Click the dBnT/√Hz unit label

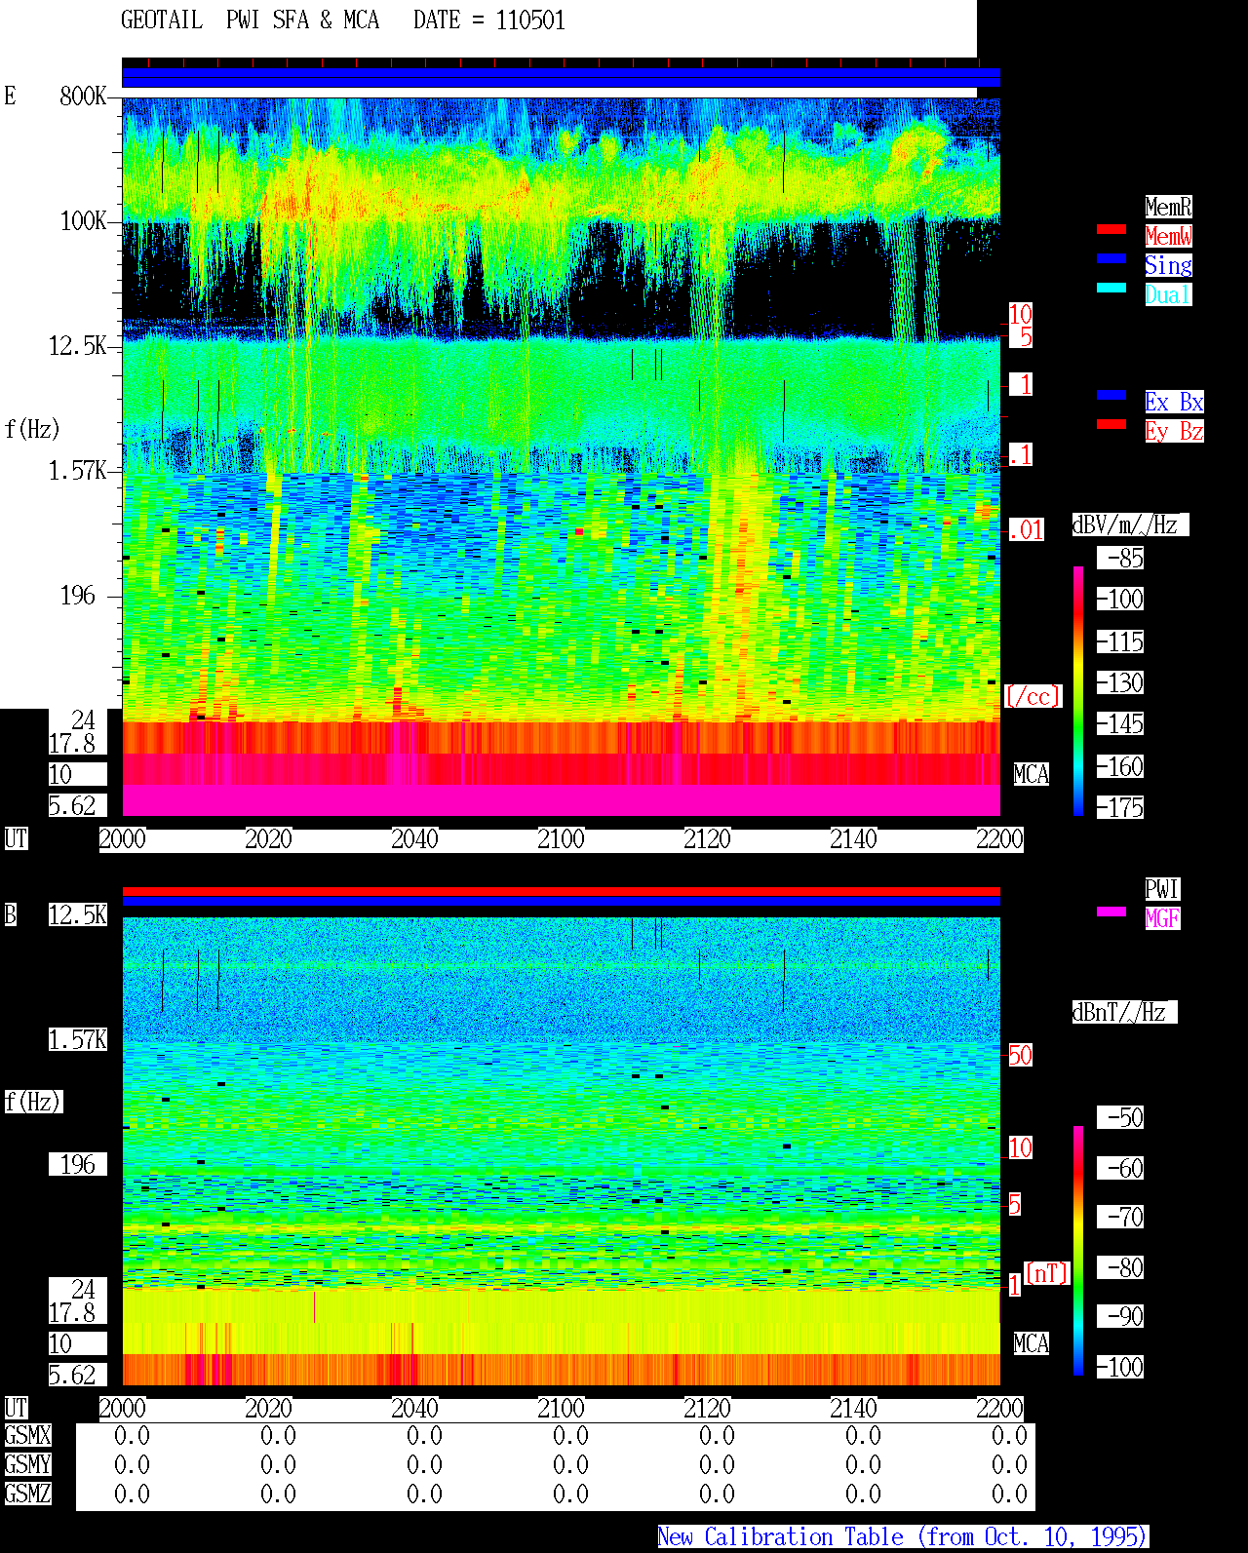[x=1124, y=1012]
